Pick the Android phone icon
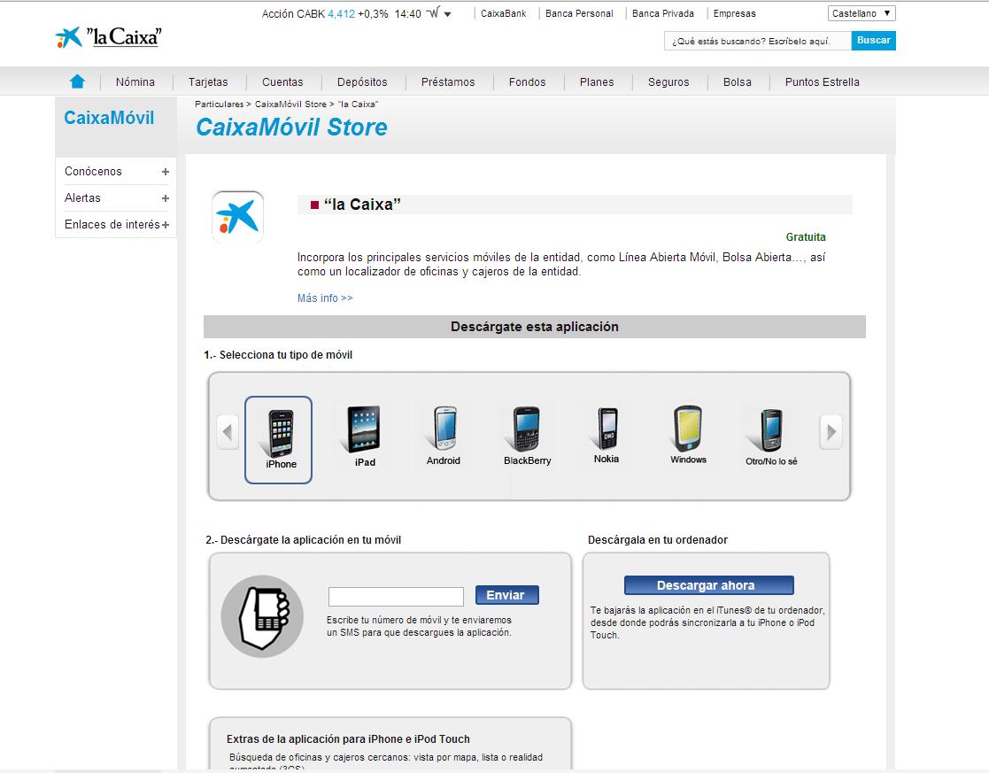 click(444, 429)
